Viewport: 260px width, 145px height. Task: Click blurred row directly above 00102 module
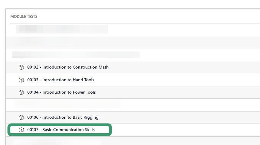76,55
